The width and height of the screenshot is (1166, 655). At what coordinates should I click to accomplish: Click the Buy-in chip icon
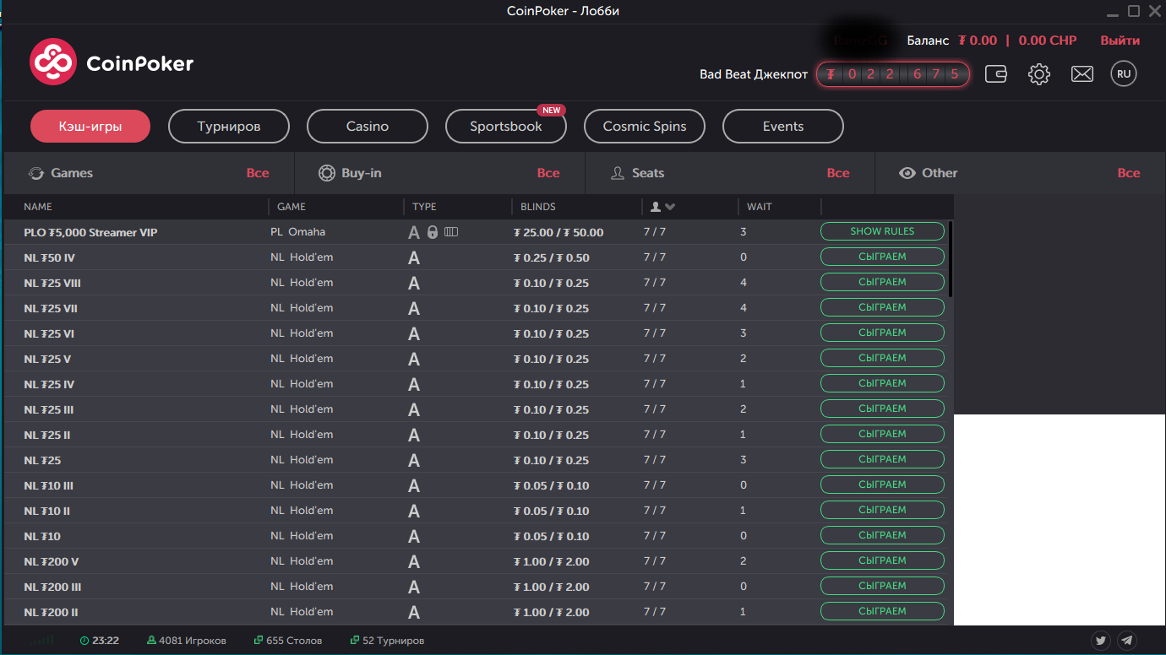pyautogui.click(x=327, y=173)
